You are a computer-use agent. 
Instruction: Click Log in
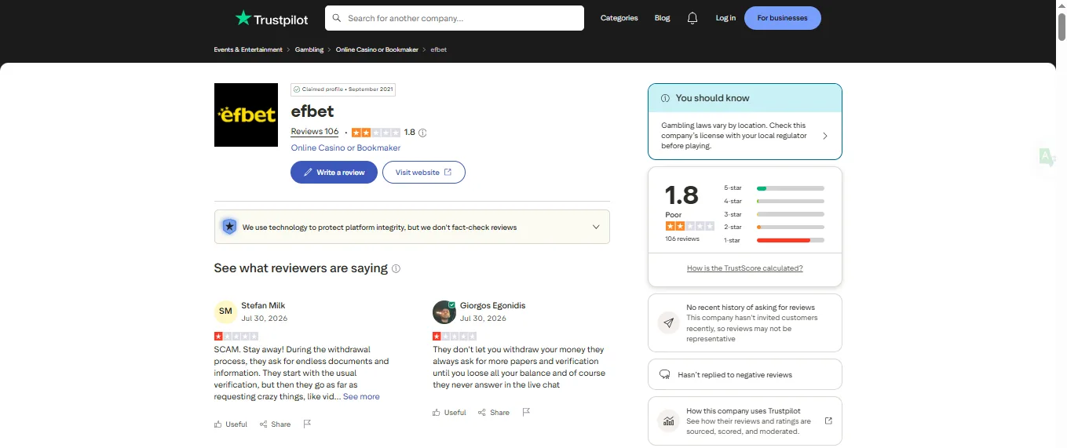click(x=725, y=18)
